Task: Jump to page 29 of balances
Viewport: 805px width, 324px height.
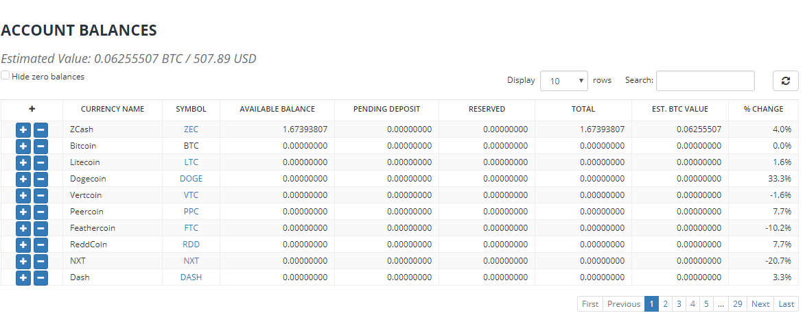Action: coord(738,304)
